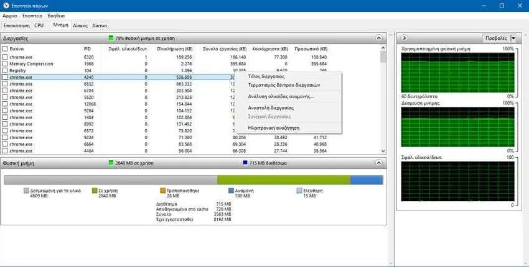Click the green 2840 MB σε χρήση indicator
This screenshot has width=529, height=267.
coord(111,163)
